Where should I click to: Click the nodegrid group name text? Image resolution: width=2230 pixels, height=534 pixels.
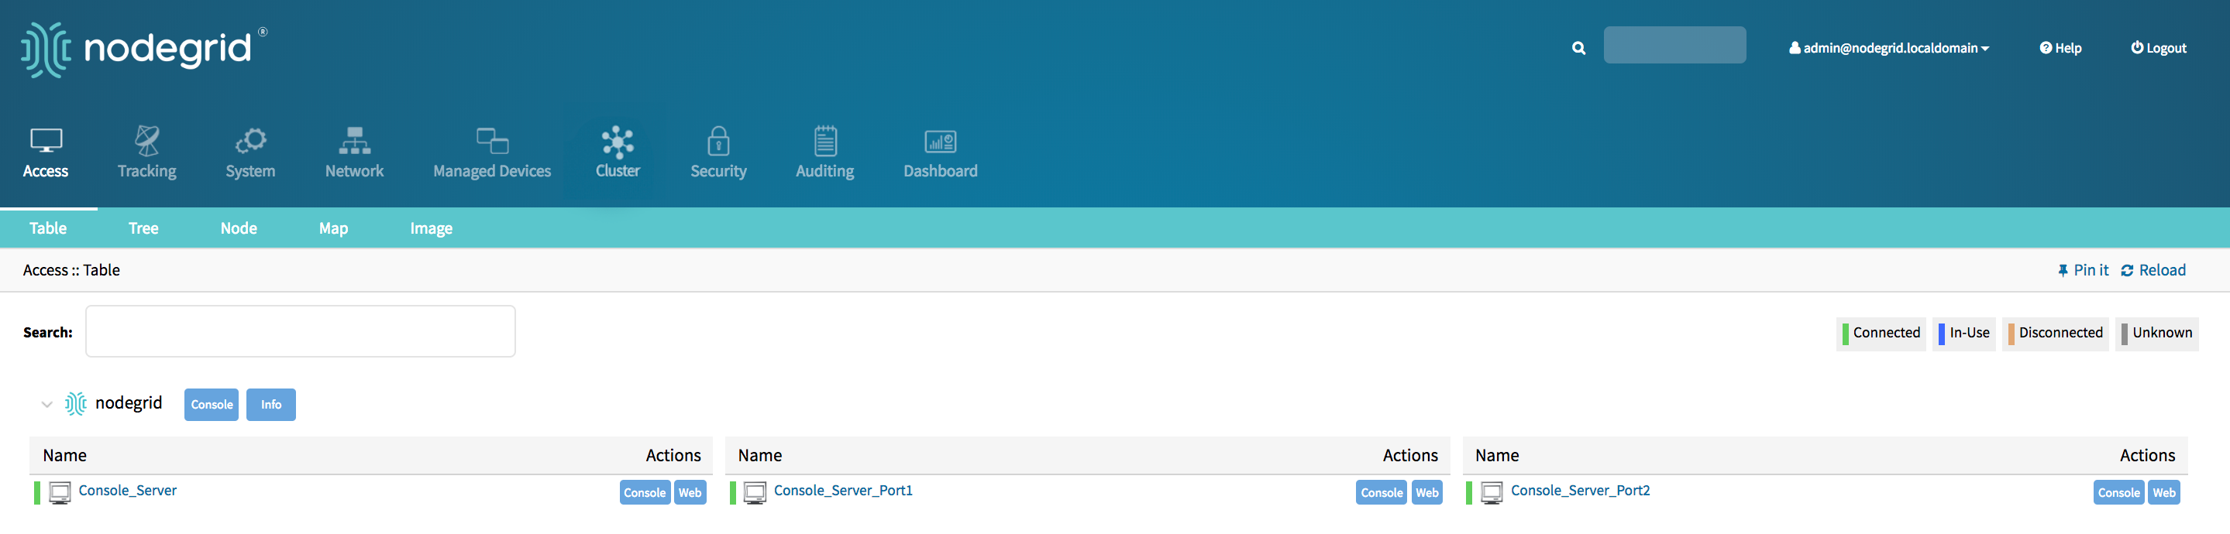pos(128,403)
